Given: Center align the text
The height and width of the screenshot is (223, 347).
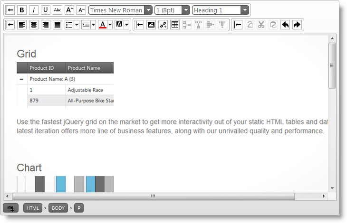Looking at the screenshot, I should 34,25.
